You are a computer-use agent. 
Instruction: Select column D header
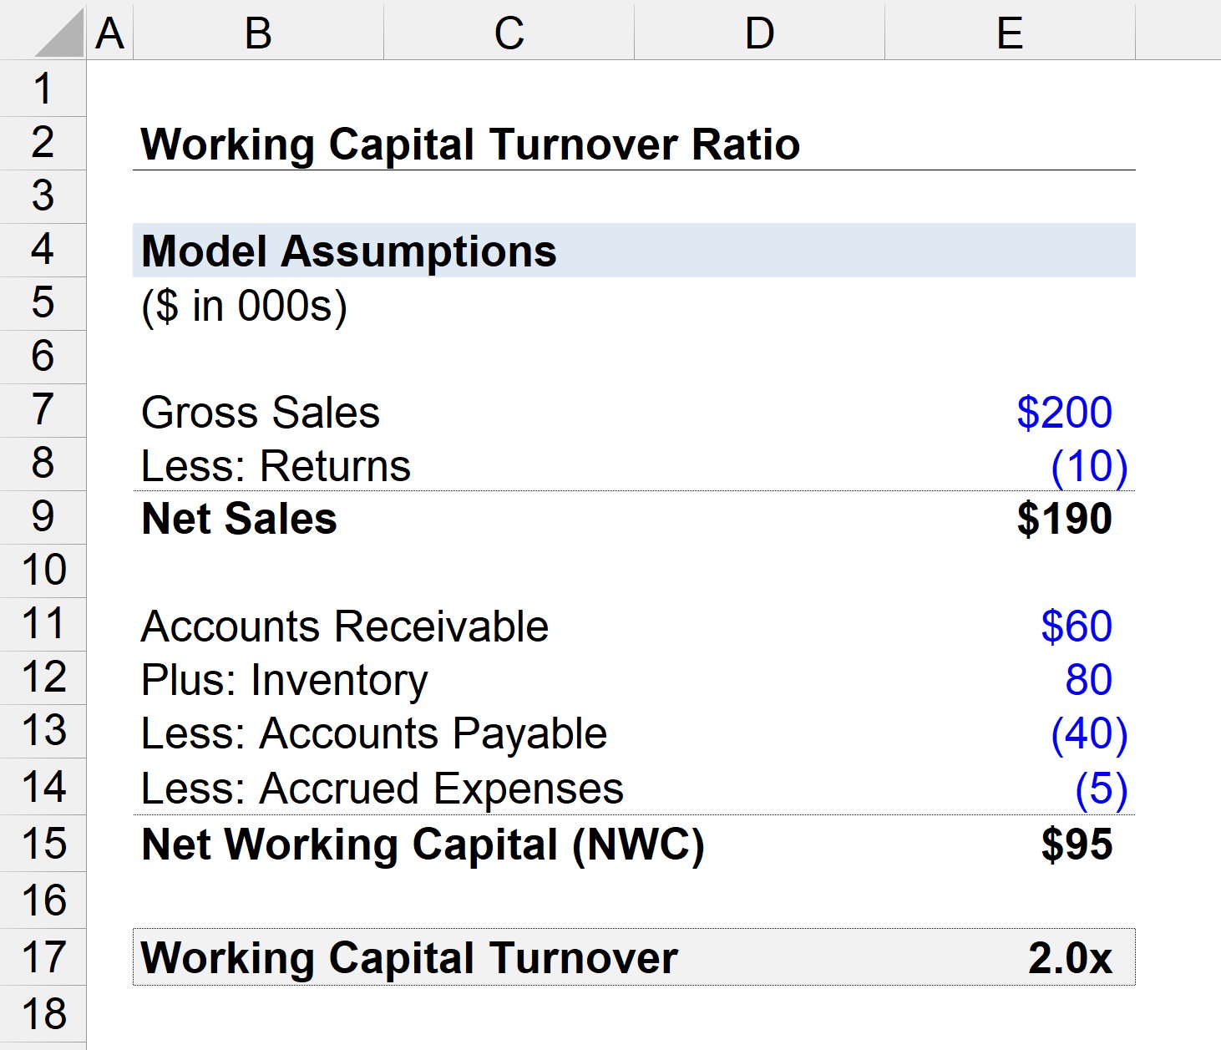[759, 33]
